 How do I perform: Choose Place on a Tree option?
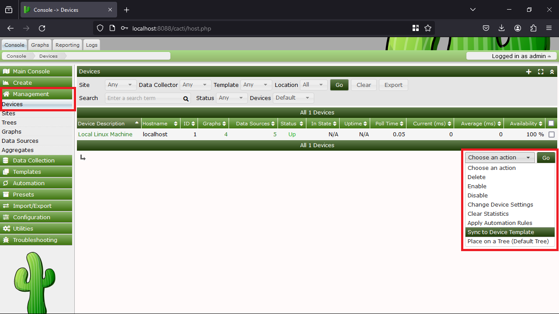pyautogui.click(x=510, y=241)
